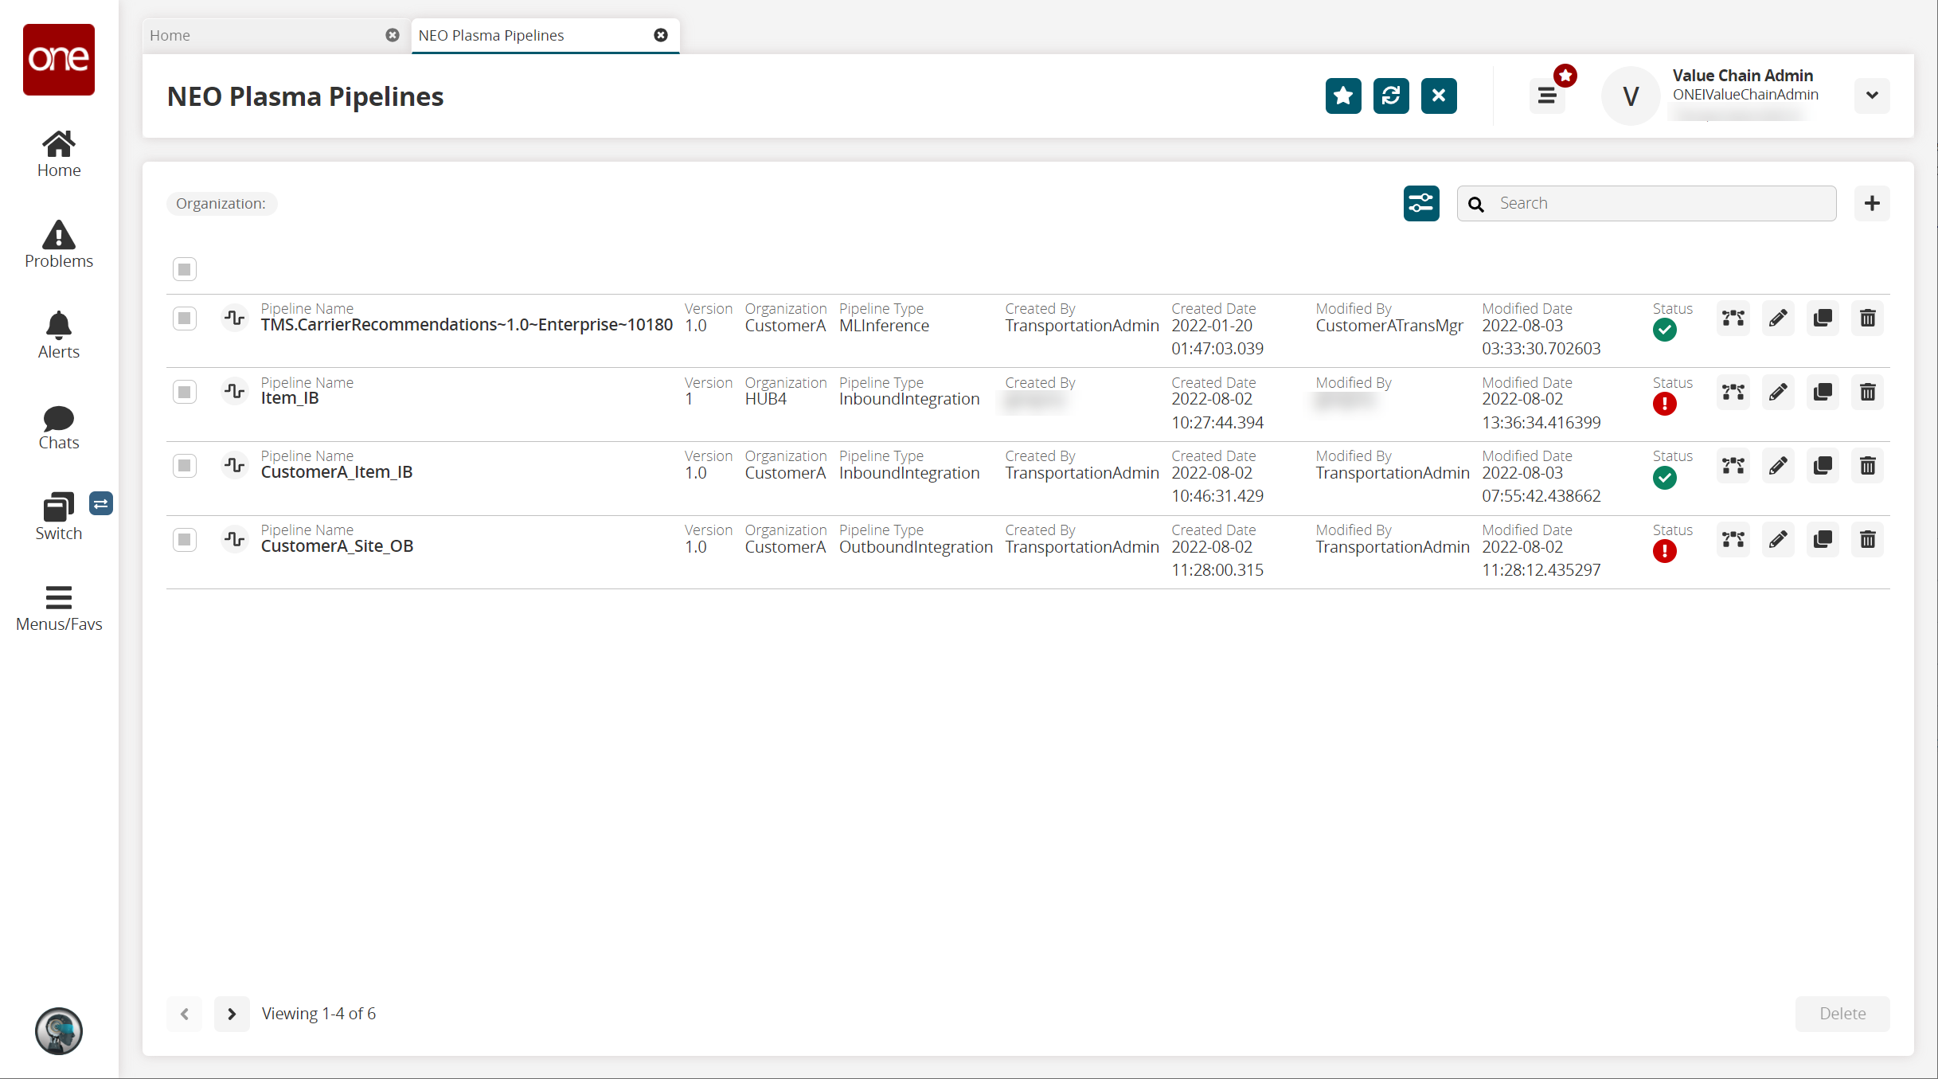
Task: Go to the next page of pipelines
Action: [232, 1014]
